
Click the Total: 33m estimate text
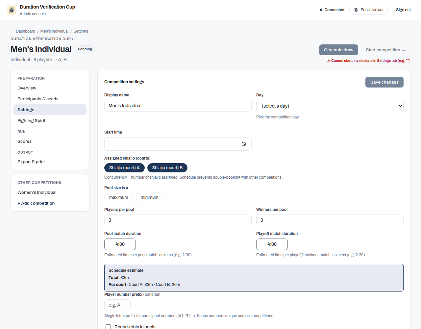119,278
